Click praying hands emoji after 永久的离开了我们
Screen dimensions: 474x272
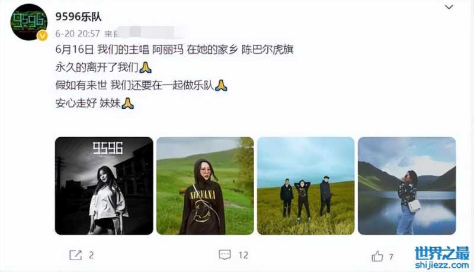(x=145, y=67)
